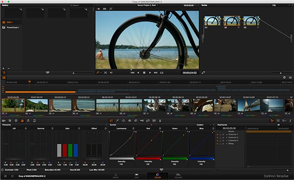This screenshot has height=180, width=294.
Task: Jump to the last frame
Action: pyautogui.click(x=156, y=73)
